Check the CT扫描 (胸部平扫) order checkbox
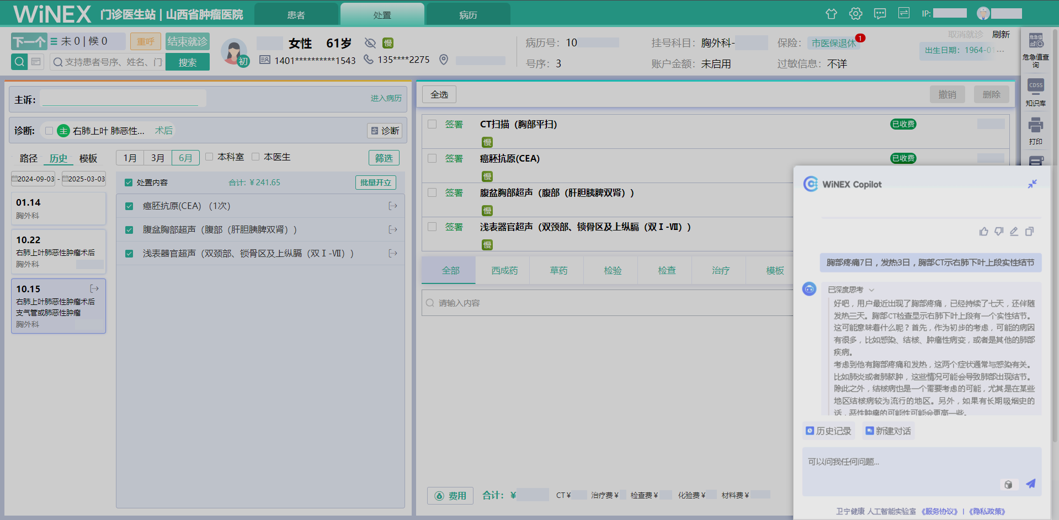This screenshot has width=1059, height=520. click(432, 125)
